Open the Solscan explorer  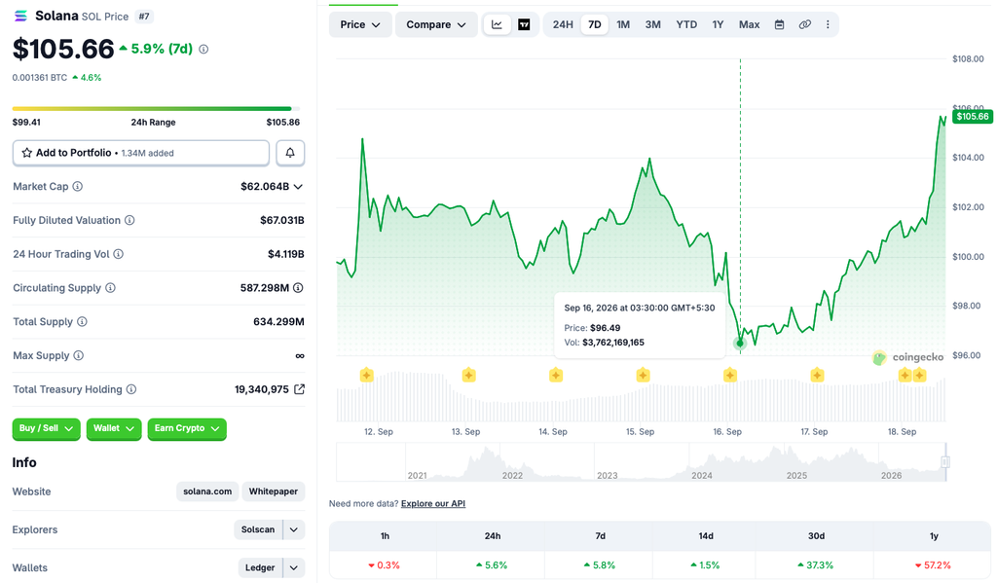tap(257, 529)
